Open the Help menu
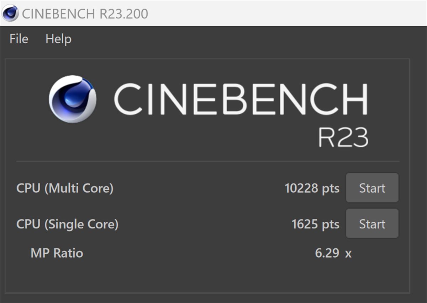Screen dimensions: 427x303 tap(58, 39)
